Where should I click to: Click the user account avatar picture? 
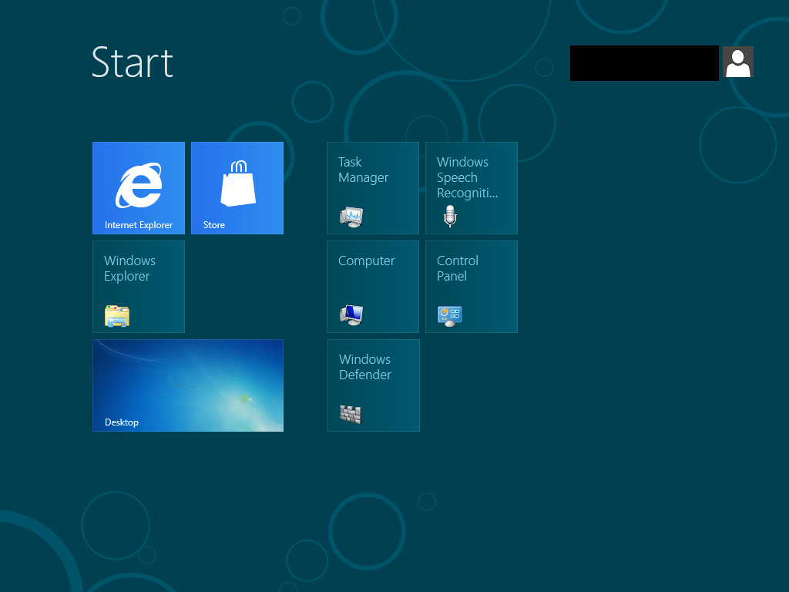737,62
